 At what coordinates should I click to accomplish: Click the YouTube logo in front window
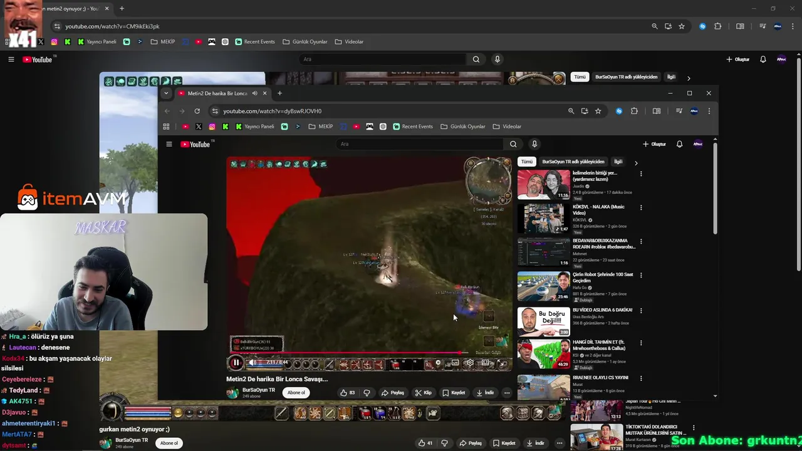click(195, 144)
